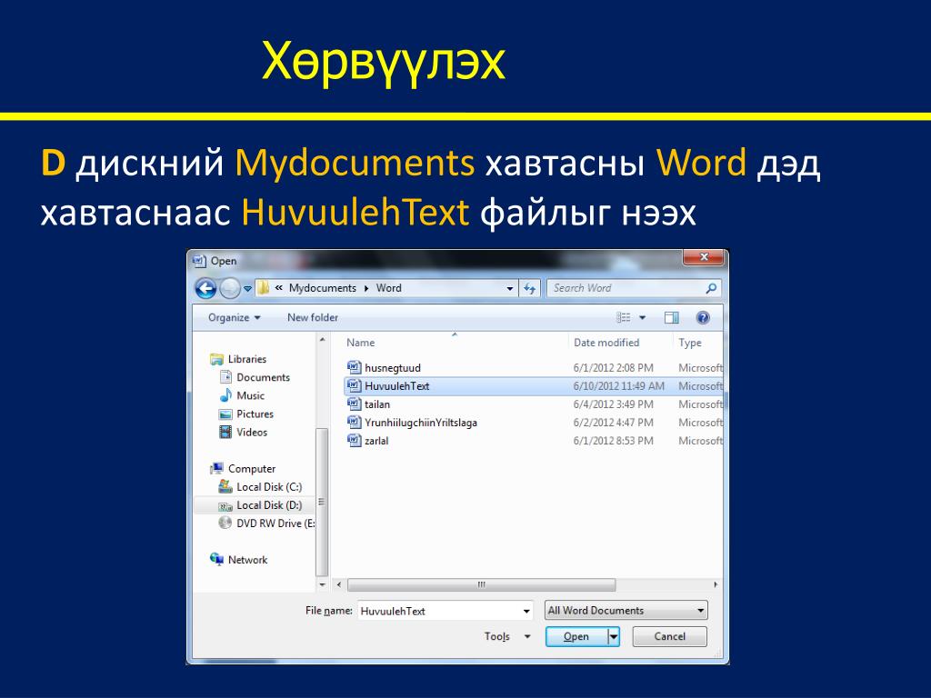Sort by Date modified column header
The height and width of the screenshot is (698, 931).
click(606, 343)
